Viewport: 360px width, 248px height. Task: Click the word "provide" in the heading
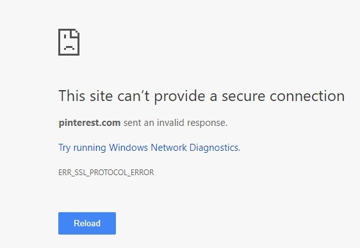click(x=179, y=96)
